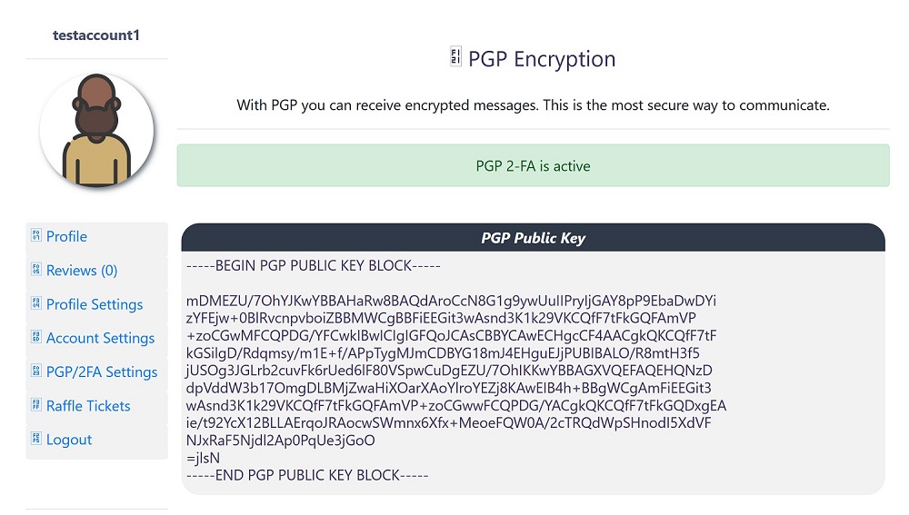This screenshot has width=909, height=515.
Task: Click the user avatar picture
Action: pos(96,131)
